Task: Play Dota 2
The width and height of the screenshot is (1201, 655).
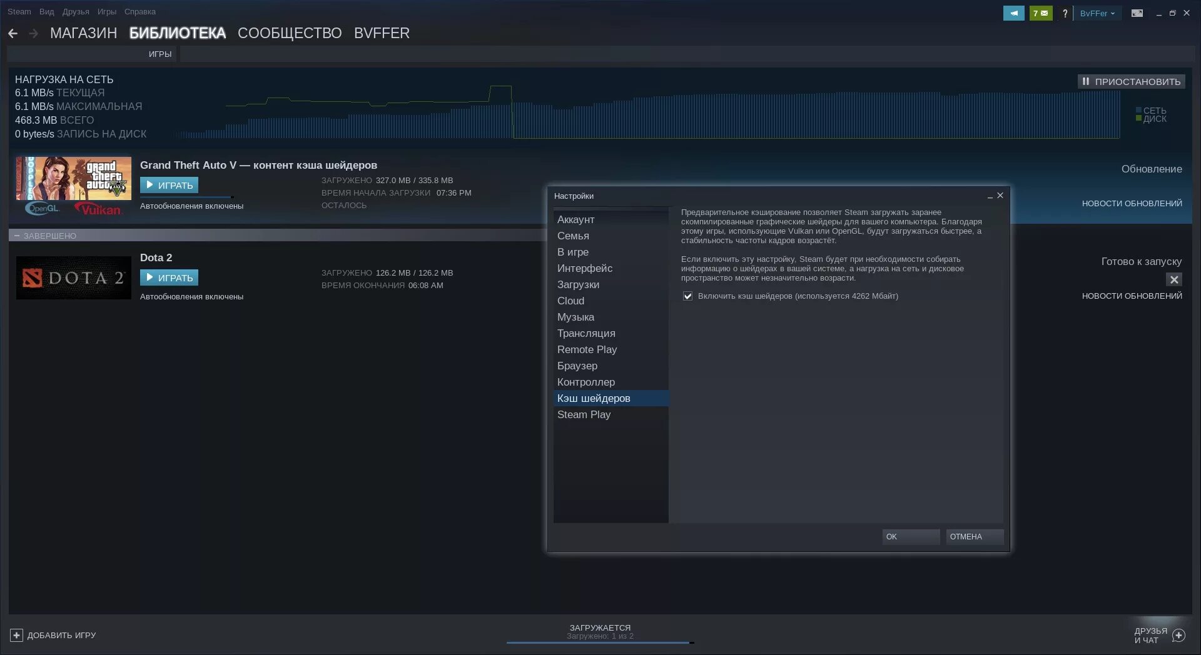Action: tap(169, 277)
